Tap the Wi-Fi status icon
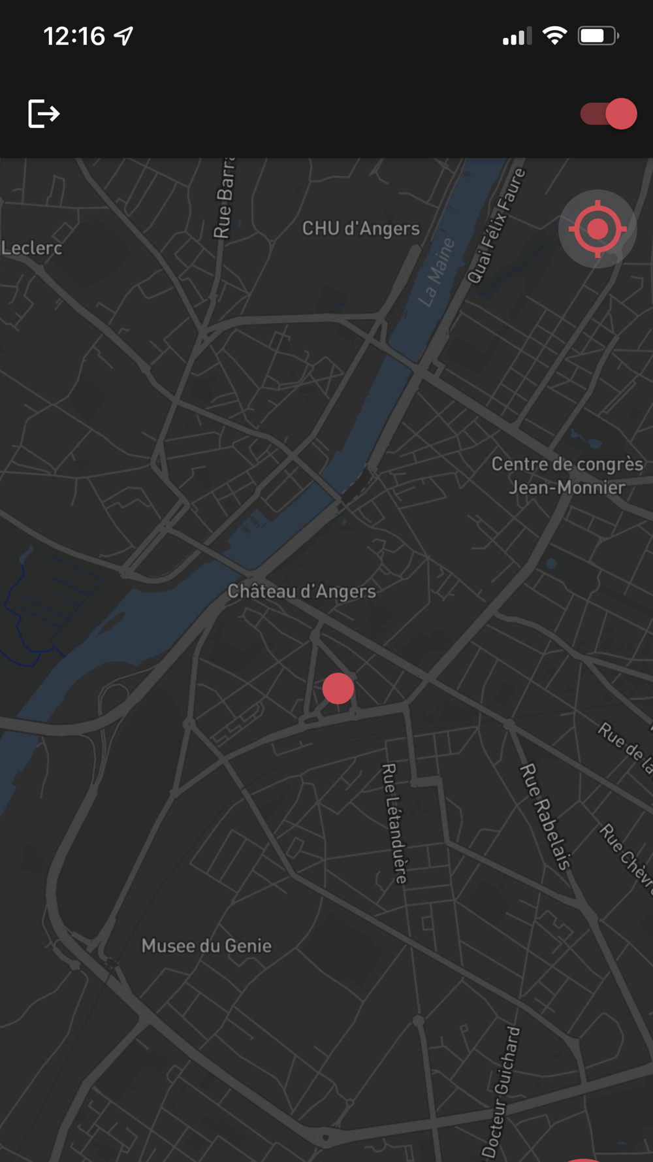This screenshot has width=653, height=1162. tap(554, 36)
